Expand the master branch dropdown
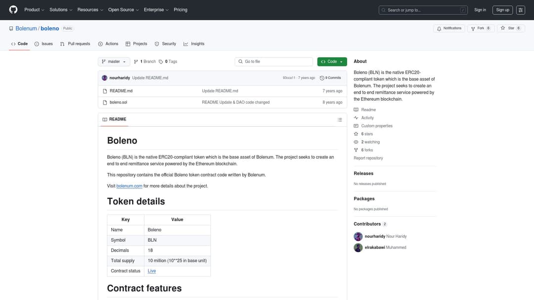 point(114,62)
